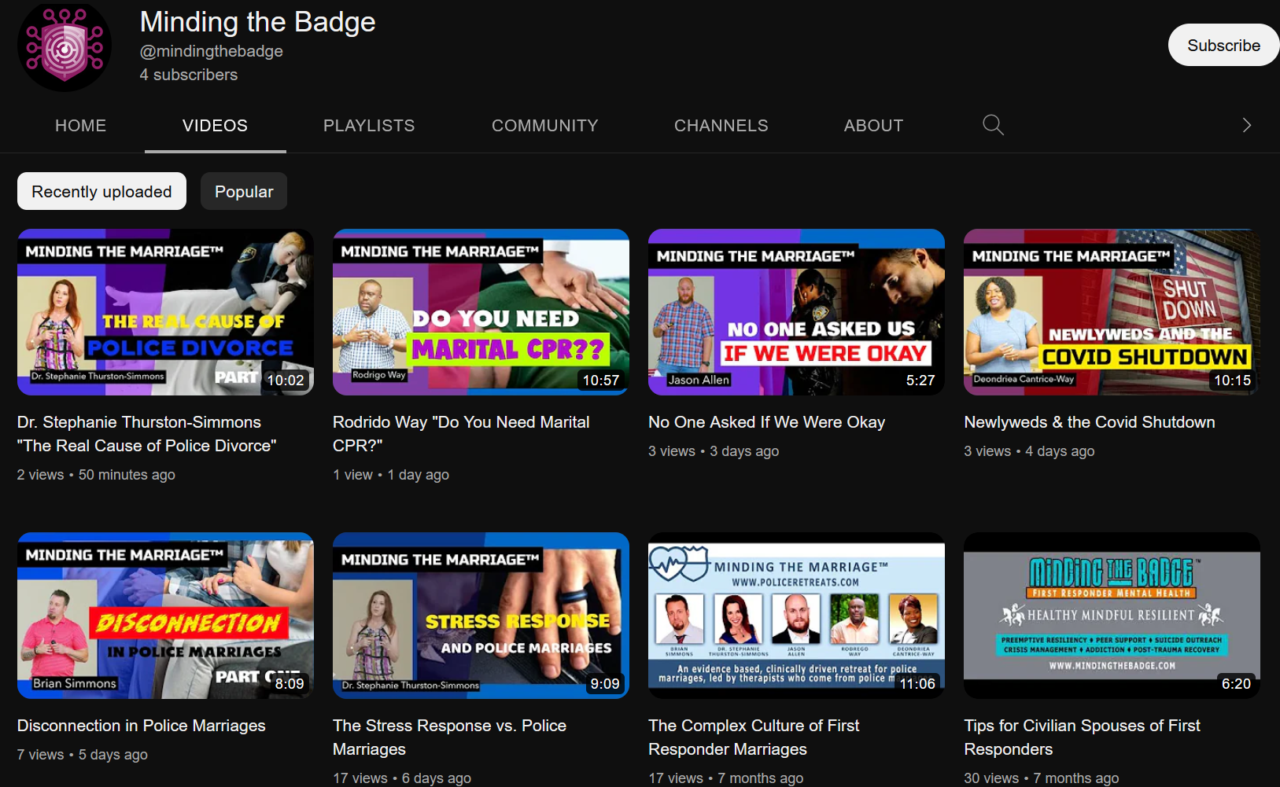
Task: Sort videos by the Popular chip
Action: coord(244,192)
